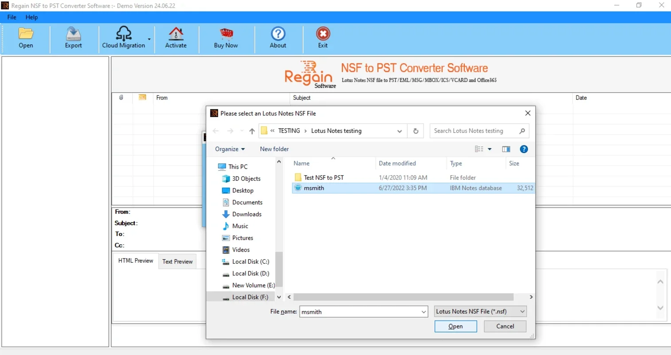Click Lotus Notes testing breadcrumb
Screen dimensions: 671x355
pyautogui.click(x=336, y=131)
